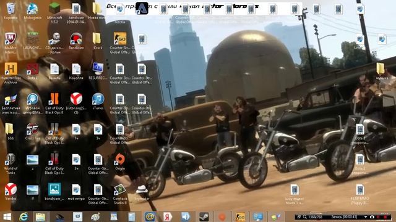Screen dimensions: 396x222
Task: Open Internet Explorer from the taskbar
Action: click(24, 216)
